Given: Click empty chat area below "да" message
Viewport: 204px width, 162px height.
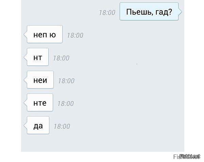Looking at the screenshot, I should (x=103, y=143).
